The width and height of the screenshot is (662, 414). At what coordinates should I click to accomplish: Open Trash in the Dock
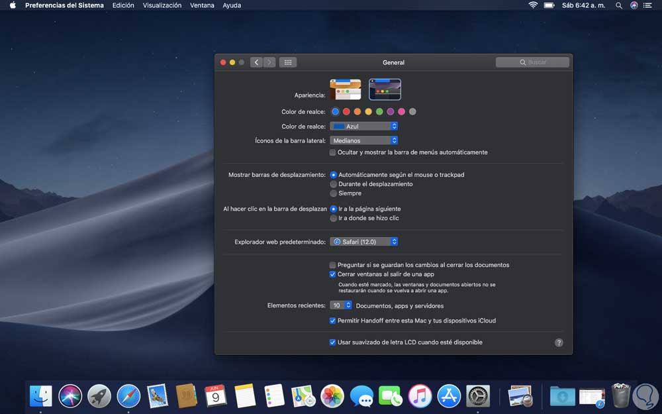(621, 395)
